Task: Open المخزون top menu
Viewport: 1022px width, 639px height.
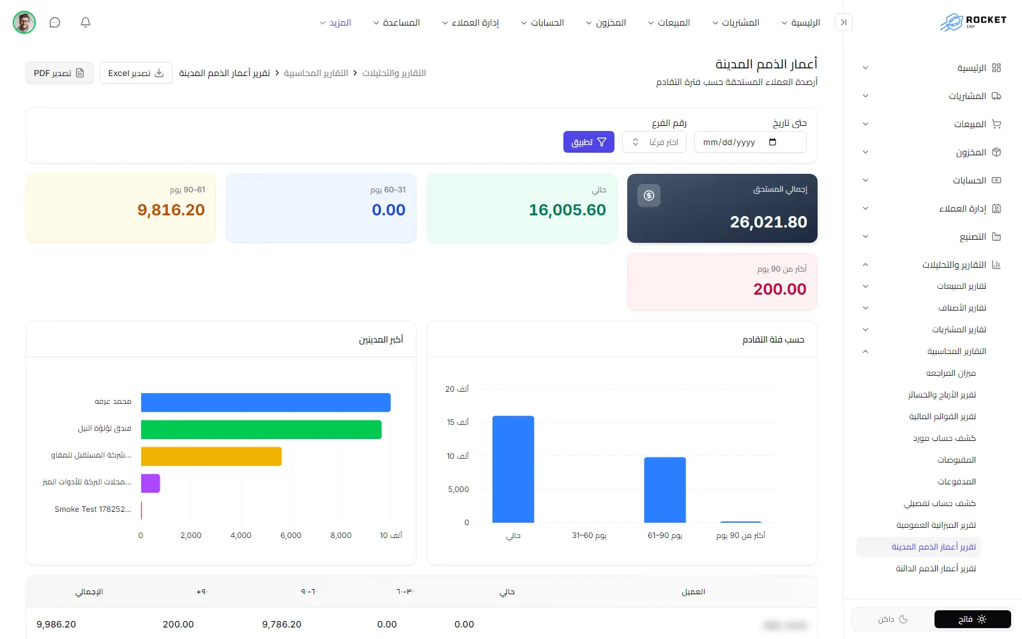Action: point(606,22)
